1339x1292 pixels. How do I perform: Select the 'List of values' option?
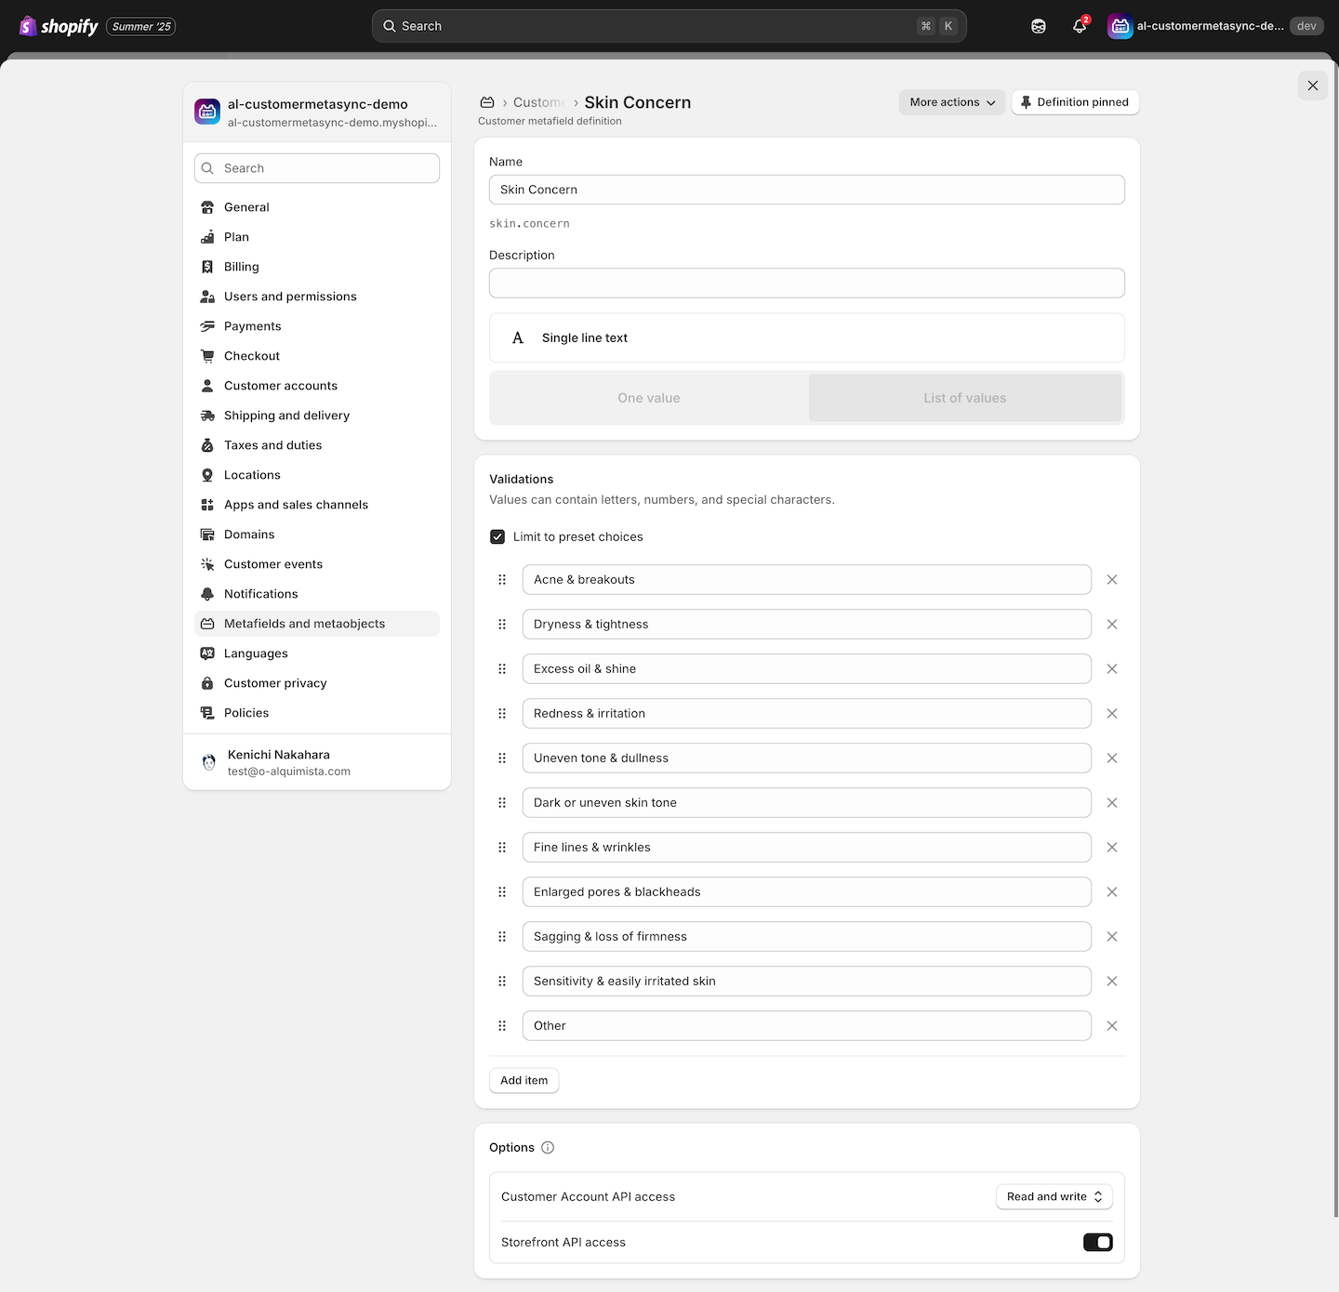(964, 398)
